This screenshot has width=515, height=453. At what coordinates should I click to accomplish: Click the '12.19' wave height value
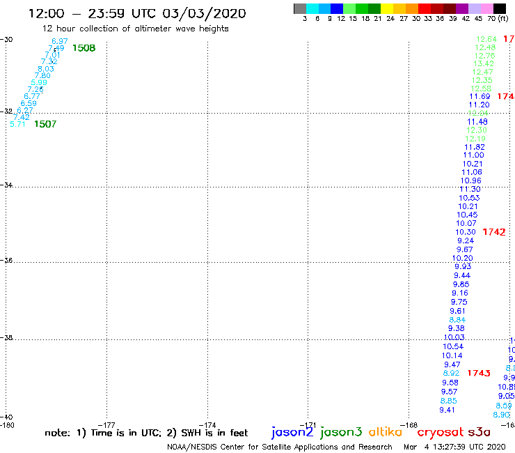[475, 139]
